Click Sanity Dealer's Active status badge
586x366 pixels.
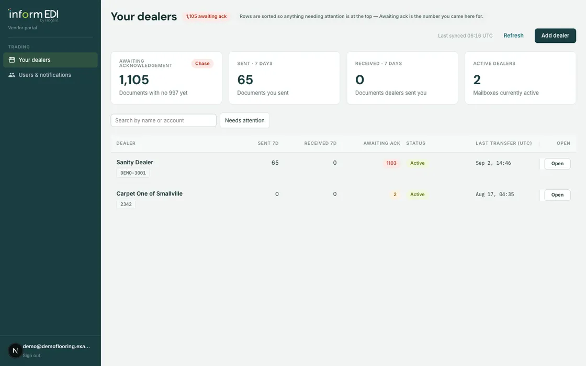(x=417, y=163)
